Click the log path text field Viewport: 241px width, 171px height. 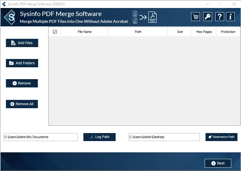(x=41, y=137)
